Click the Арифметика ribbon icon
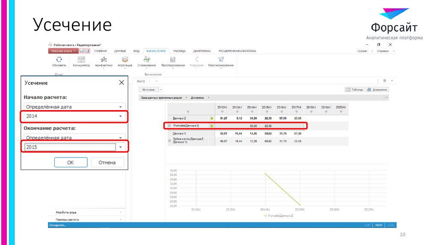 click(104, 59)
